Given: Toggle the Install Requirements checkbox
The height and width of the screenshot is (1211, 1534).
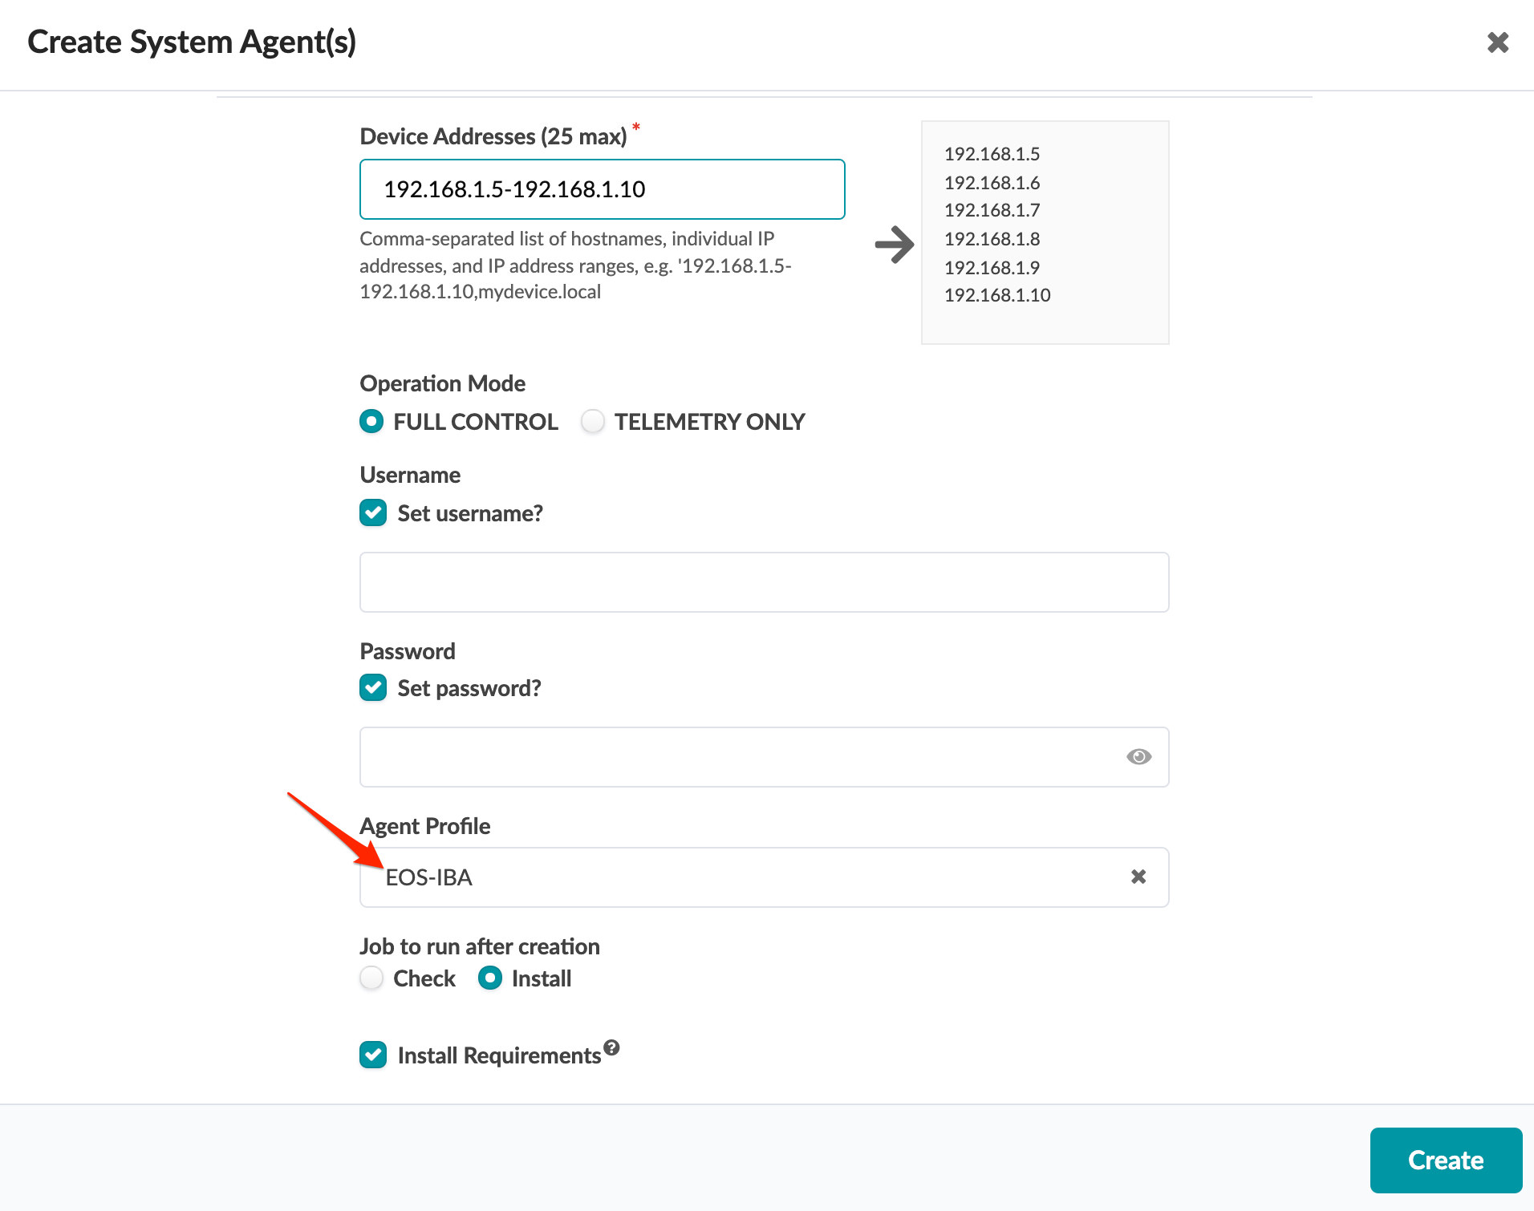Looking at the screenshot, I should [373, 1055].
